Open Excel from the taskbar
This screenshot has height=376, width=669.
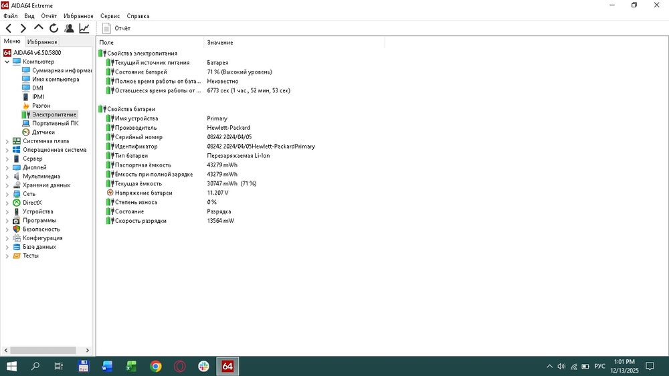pos(131,366)
